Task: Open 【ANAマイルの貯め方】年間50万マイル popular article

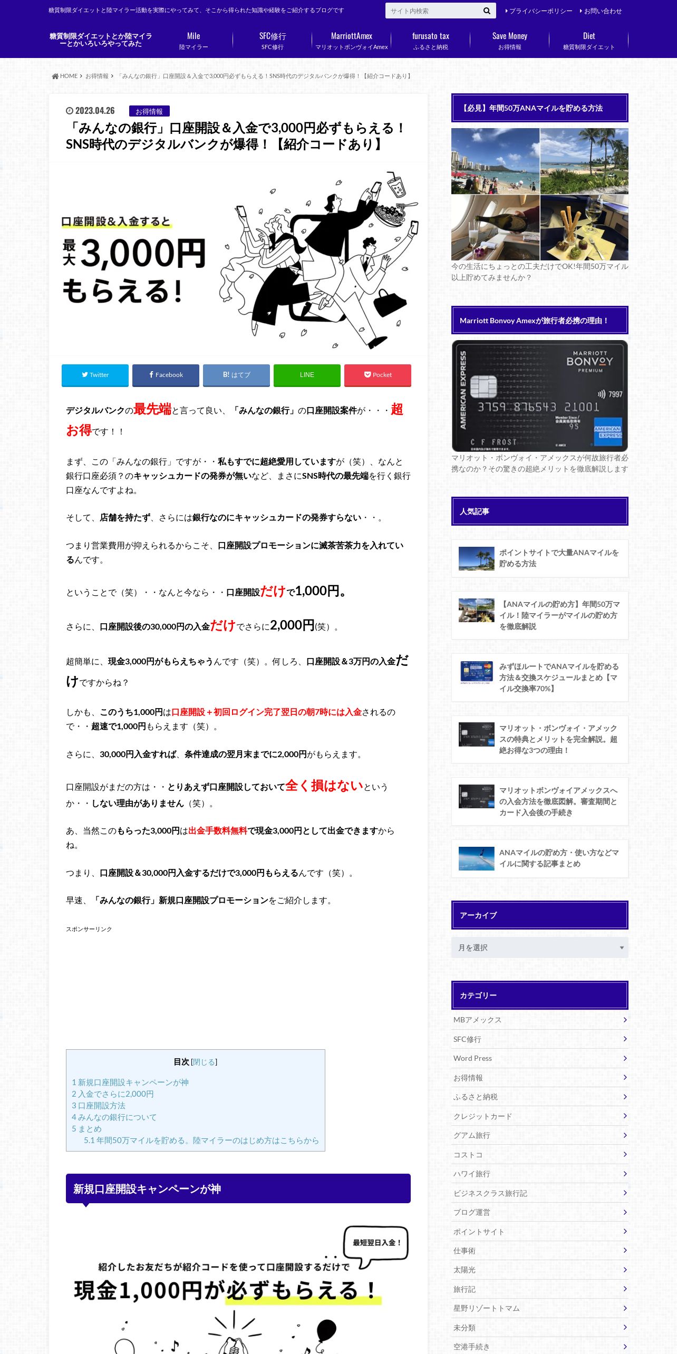Action: click(x=539, y=615)
